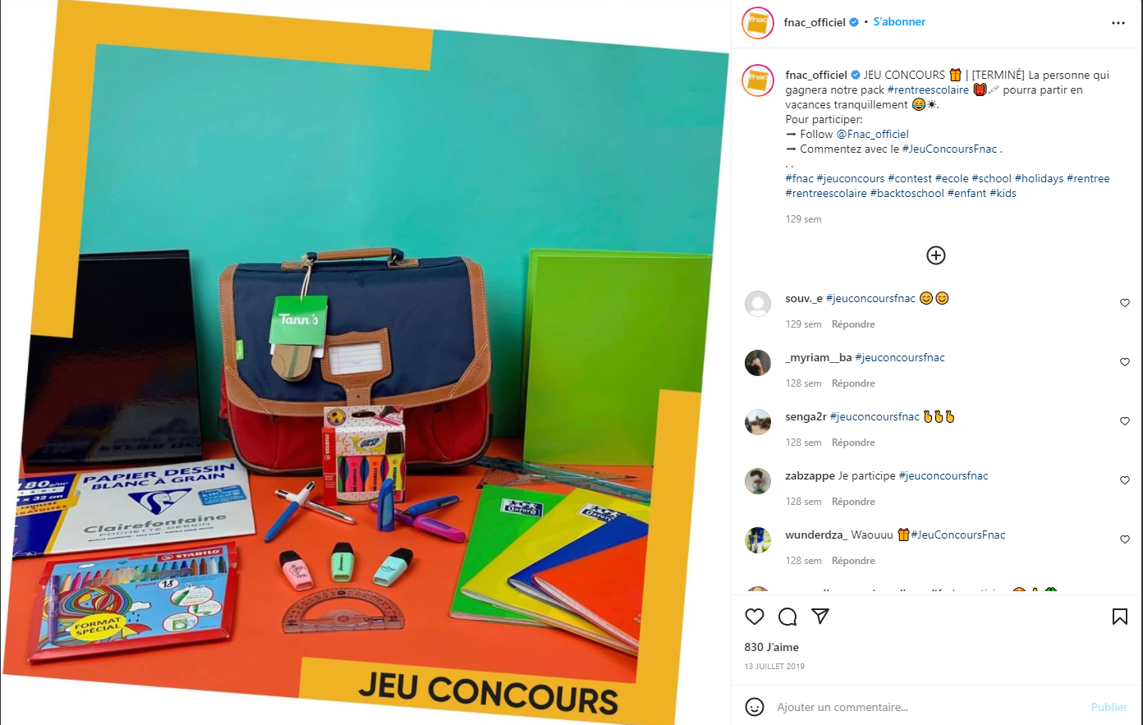Open the emoji picker for comments
1143x725 pixels.
[755, 707]
